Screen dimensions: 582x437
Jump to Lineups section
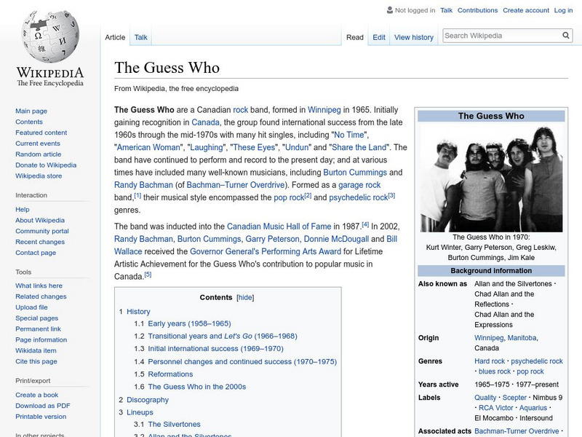click(x=140, y=412)
